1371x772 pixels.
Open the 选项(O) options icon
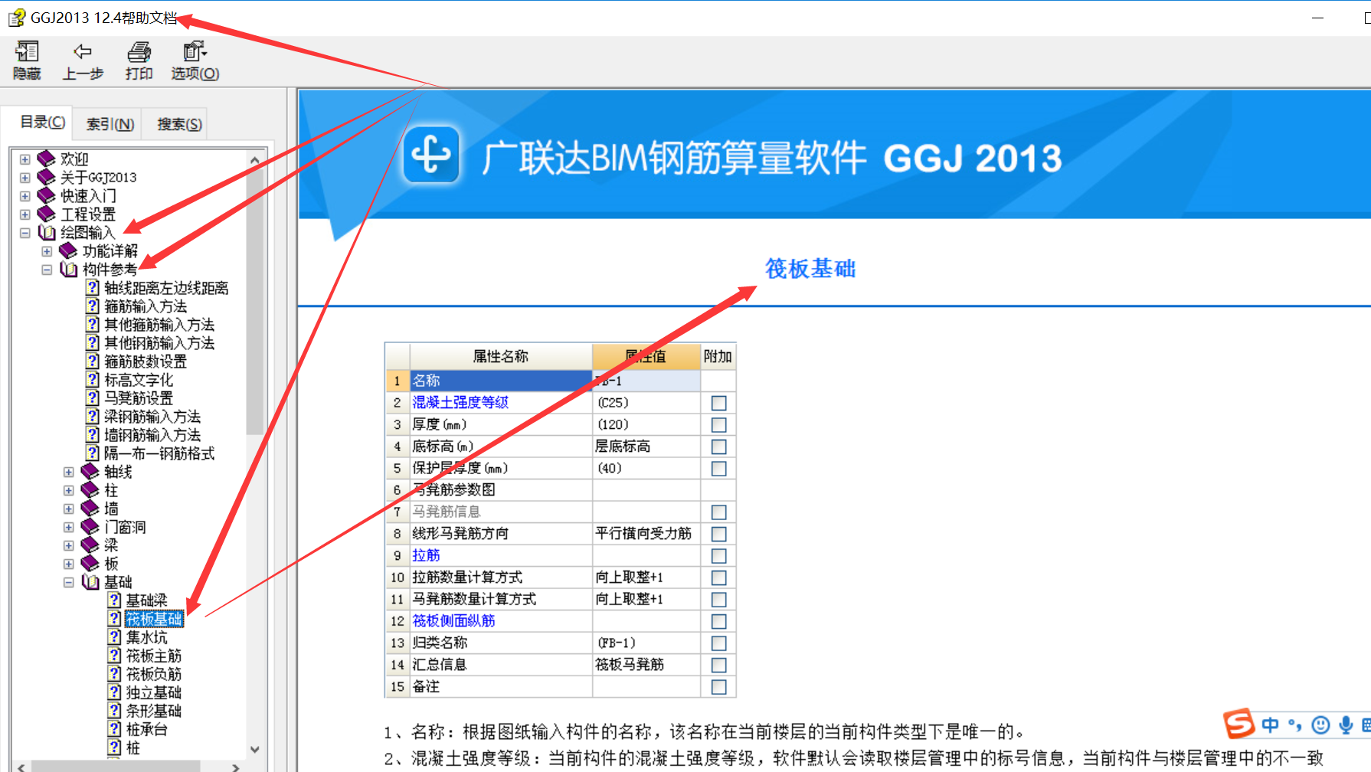[x=195, y=52]
